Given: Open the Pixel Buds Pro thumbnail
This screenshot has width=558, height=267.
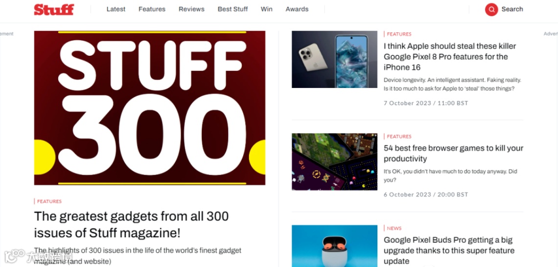Looking at the screenshot, I should [x=334, y=246].
